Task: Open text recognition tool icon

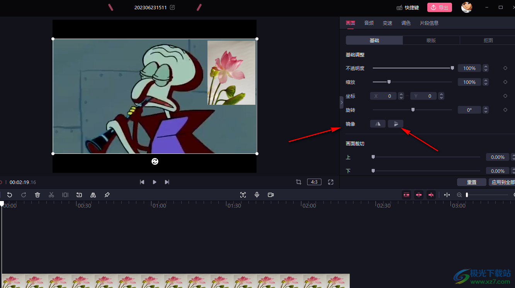Action: coord(243,195)
